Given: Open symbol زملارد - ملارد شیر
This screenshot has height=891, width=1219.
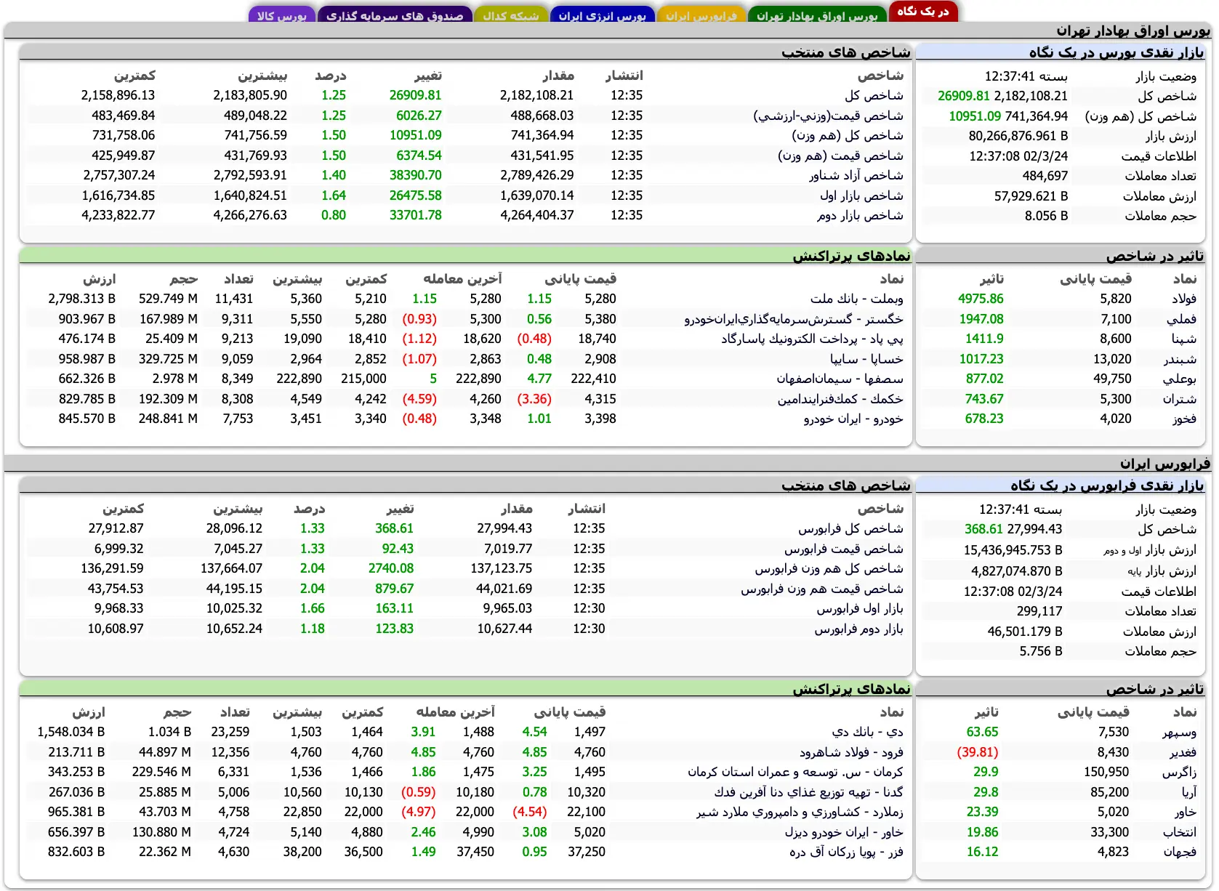Looking at the screenshot, I should click(x=800, y=812).
